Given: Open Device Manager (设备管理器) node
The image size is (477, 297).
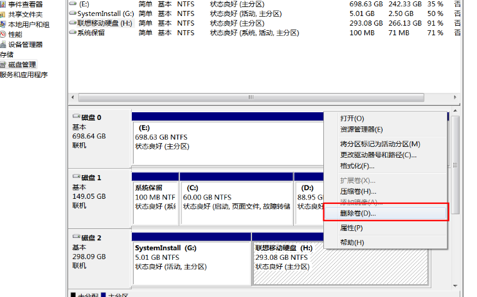Looking at the screenshot, I should tap(25, 44).
